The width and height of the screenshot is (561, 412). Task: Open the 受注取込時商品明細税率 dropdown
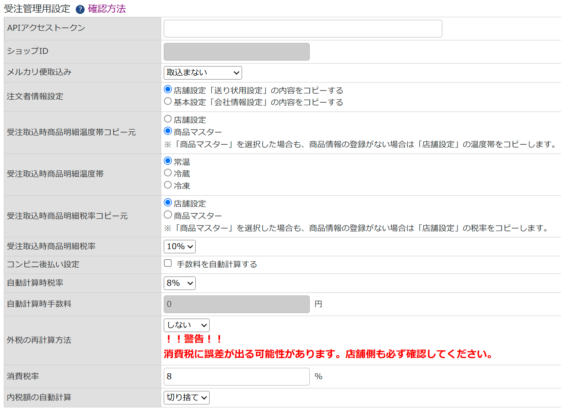pyautogui.click(x=179, y=246)
